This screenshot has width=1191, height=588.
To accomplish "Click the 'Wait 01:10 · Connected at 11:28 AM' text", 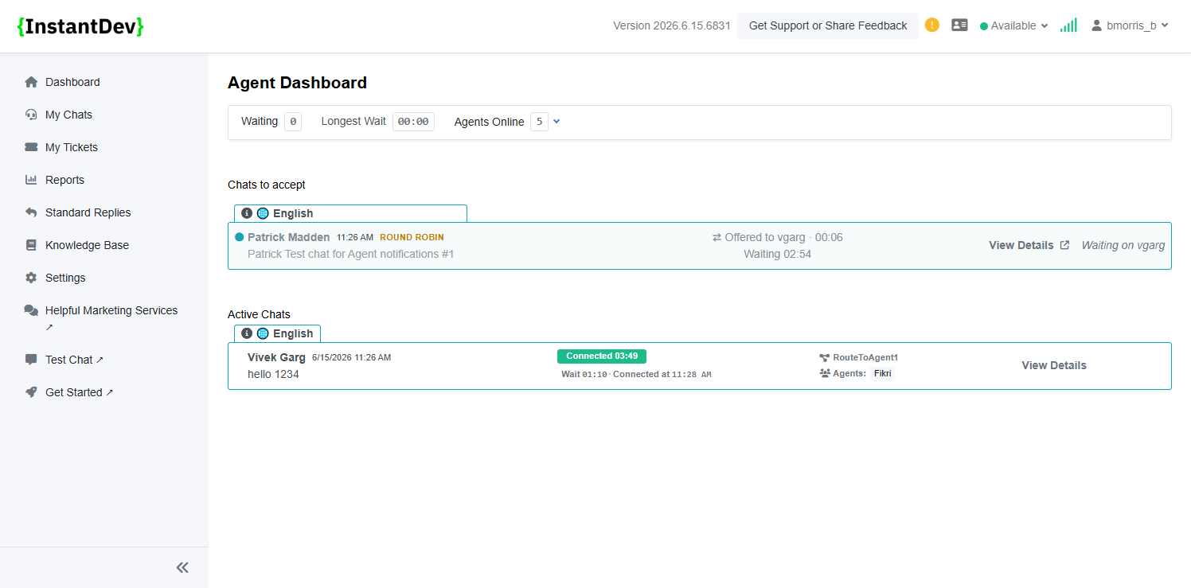I will [x=636, y=374].
